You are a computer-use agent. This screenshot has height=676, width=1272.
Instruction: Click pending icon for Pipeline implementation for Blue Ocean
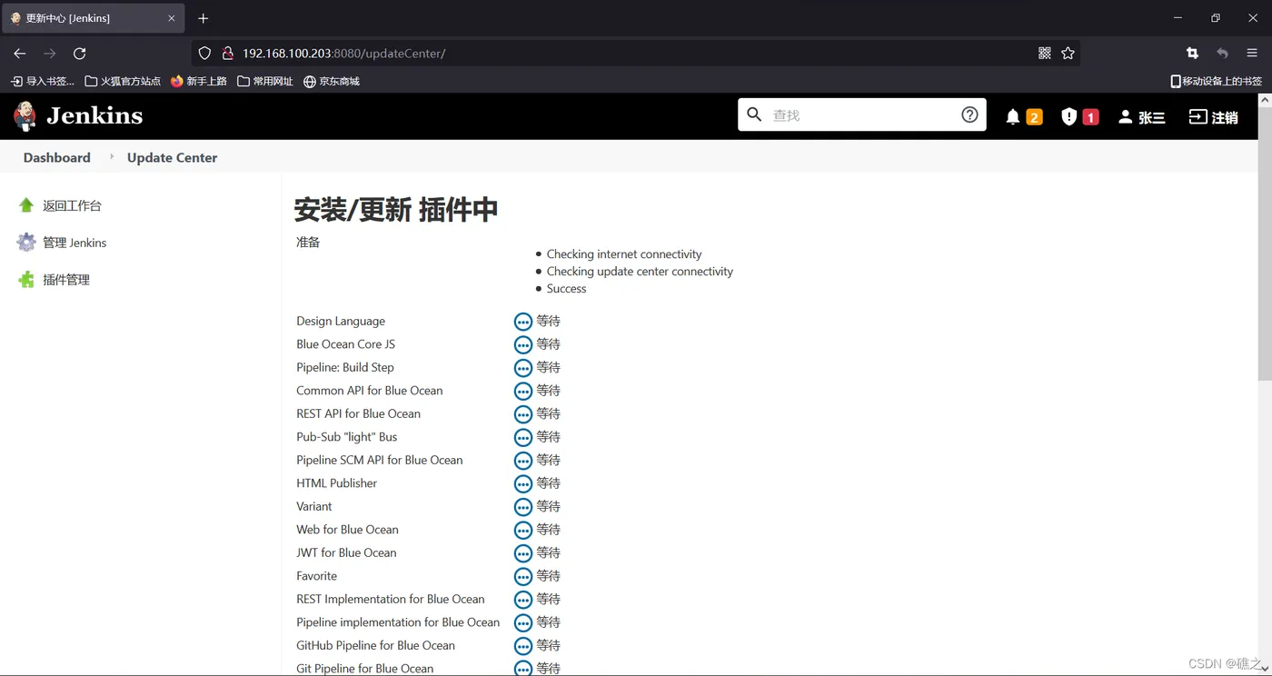point(523,622)
